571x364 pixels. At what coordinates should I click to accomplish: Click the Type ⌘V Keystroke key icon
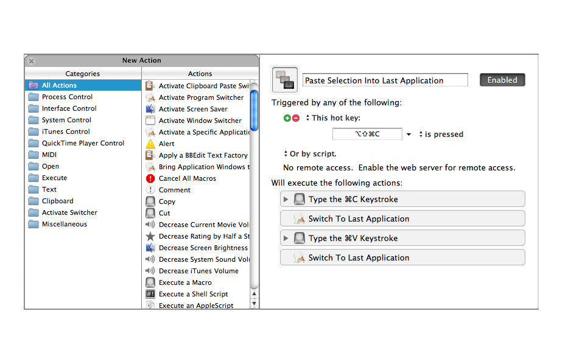point(300,238)
